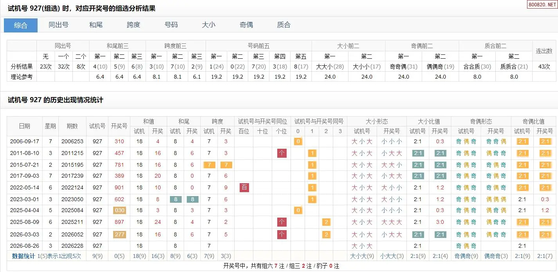Click the 奇奇偶(31) result
This screenshot has width=558, height=272.
(x=404, y=67)
